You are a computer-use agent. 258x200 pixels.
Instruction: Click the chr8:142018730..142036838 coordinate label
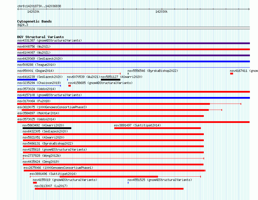click(39, 6)
